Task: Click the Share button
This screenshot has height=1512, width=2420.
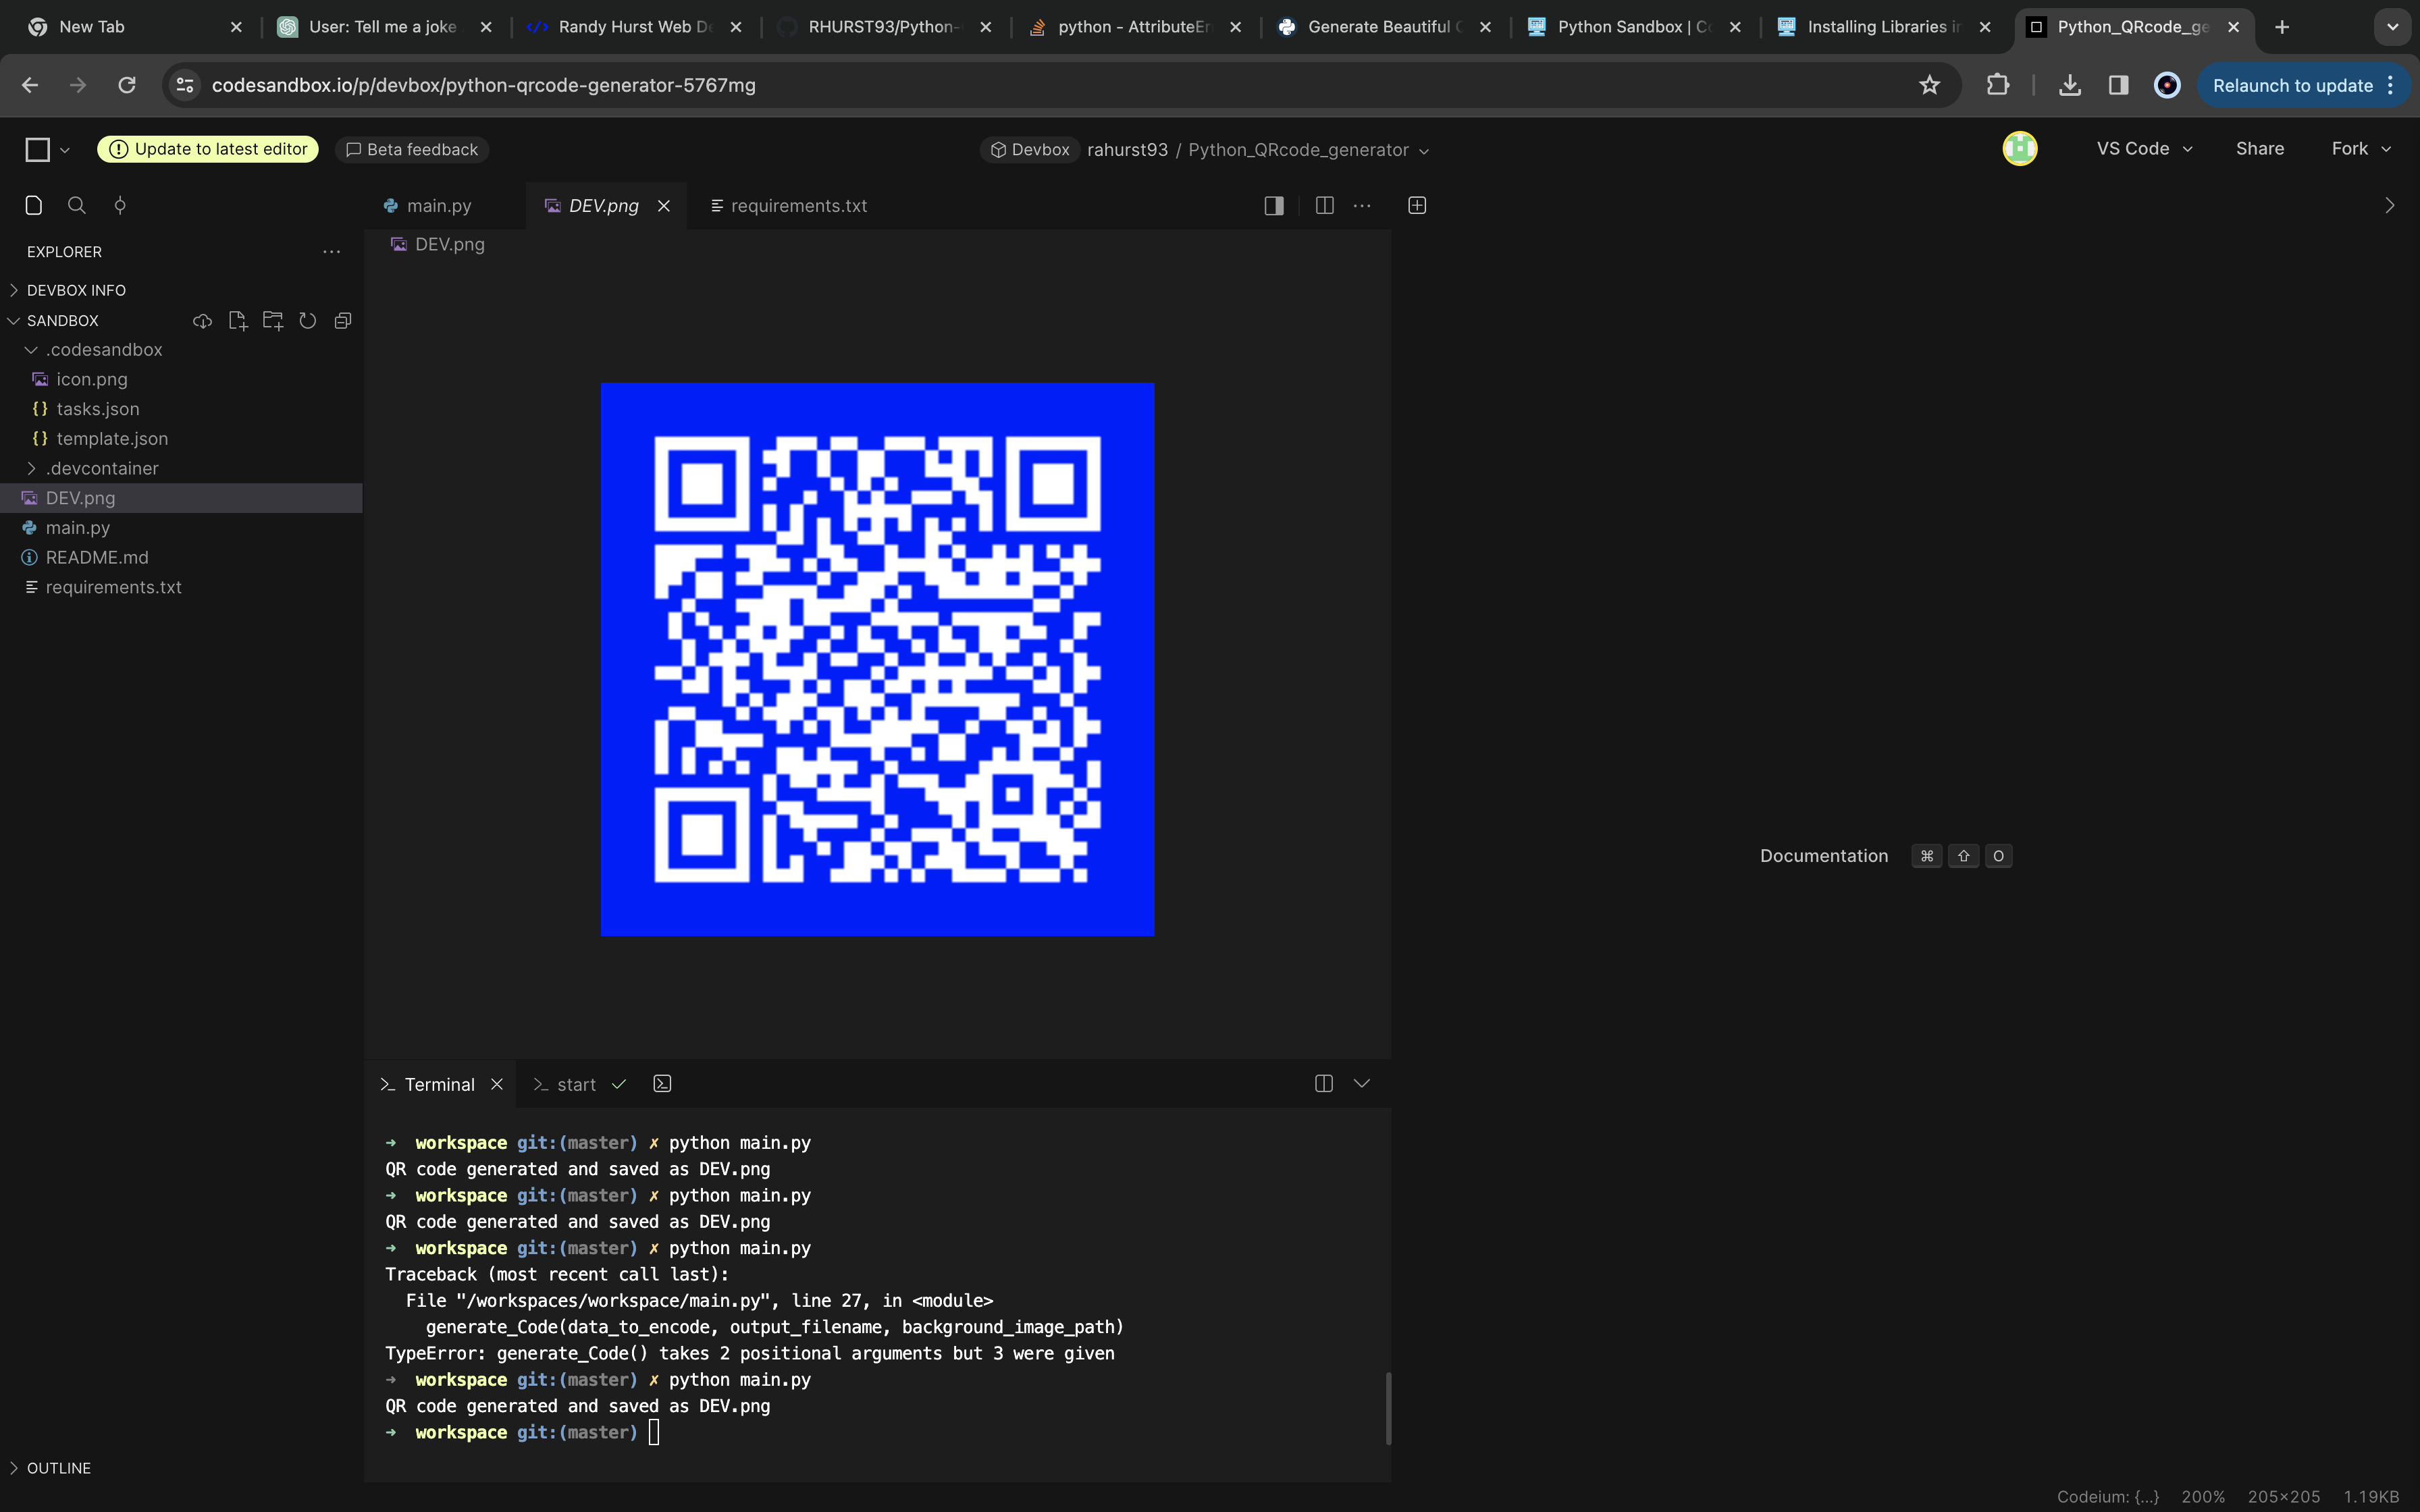Action: [2260, 149]
